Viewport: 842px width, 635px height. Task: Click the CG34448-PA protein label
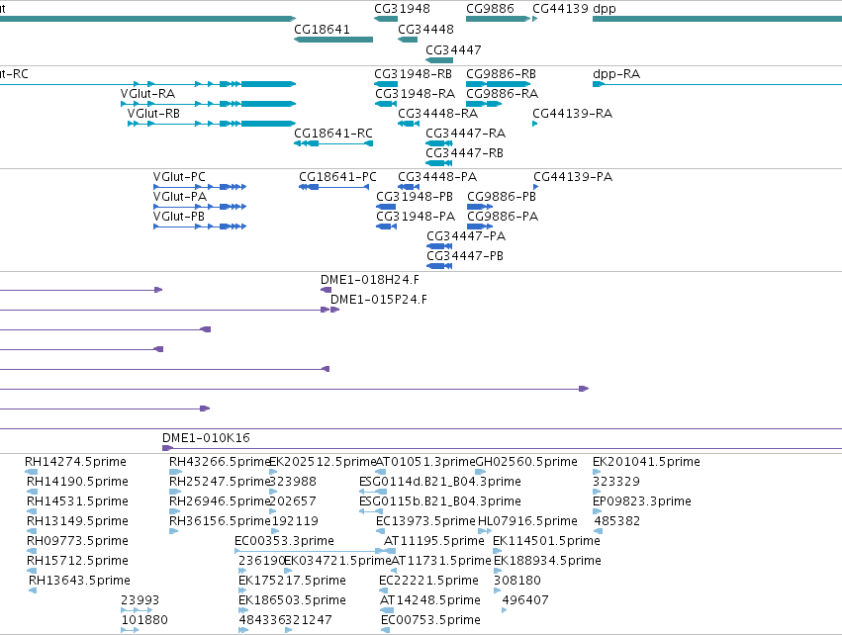coord(437,177)
